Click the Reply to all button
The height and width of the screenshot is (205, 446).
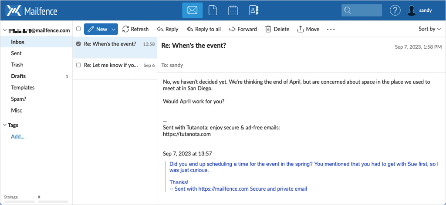pyautogui.click(x=203, y=29)
